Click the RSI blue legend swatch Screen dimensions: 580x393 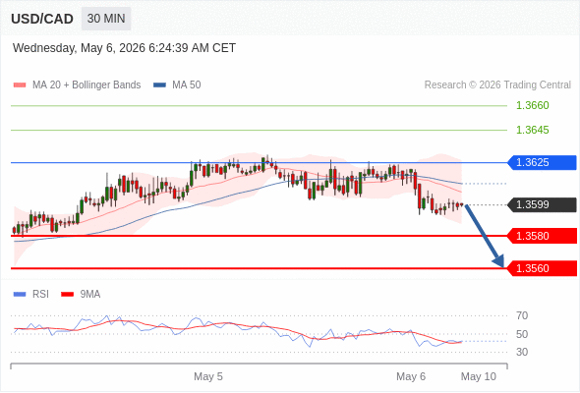point(20,295)
